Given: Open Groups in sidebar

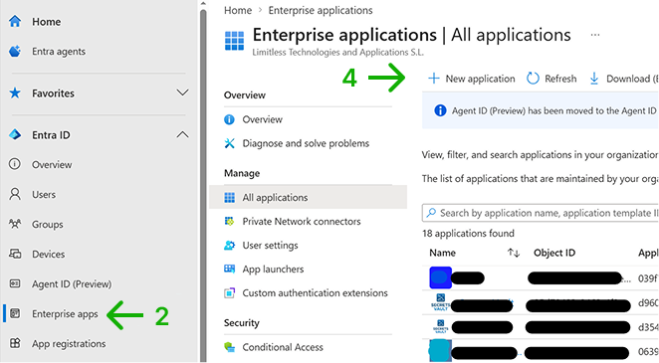Looking at the screenshot, I should (x=48, y=225).
